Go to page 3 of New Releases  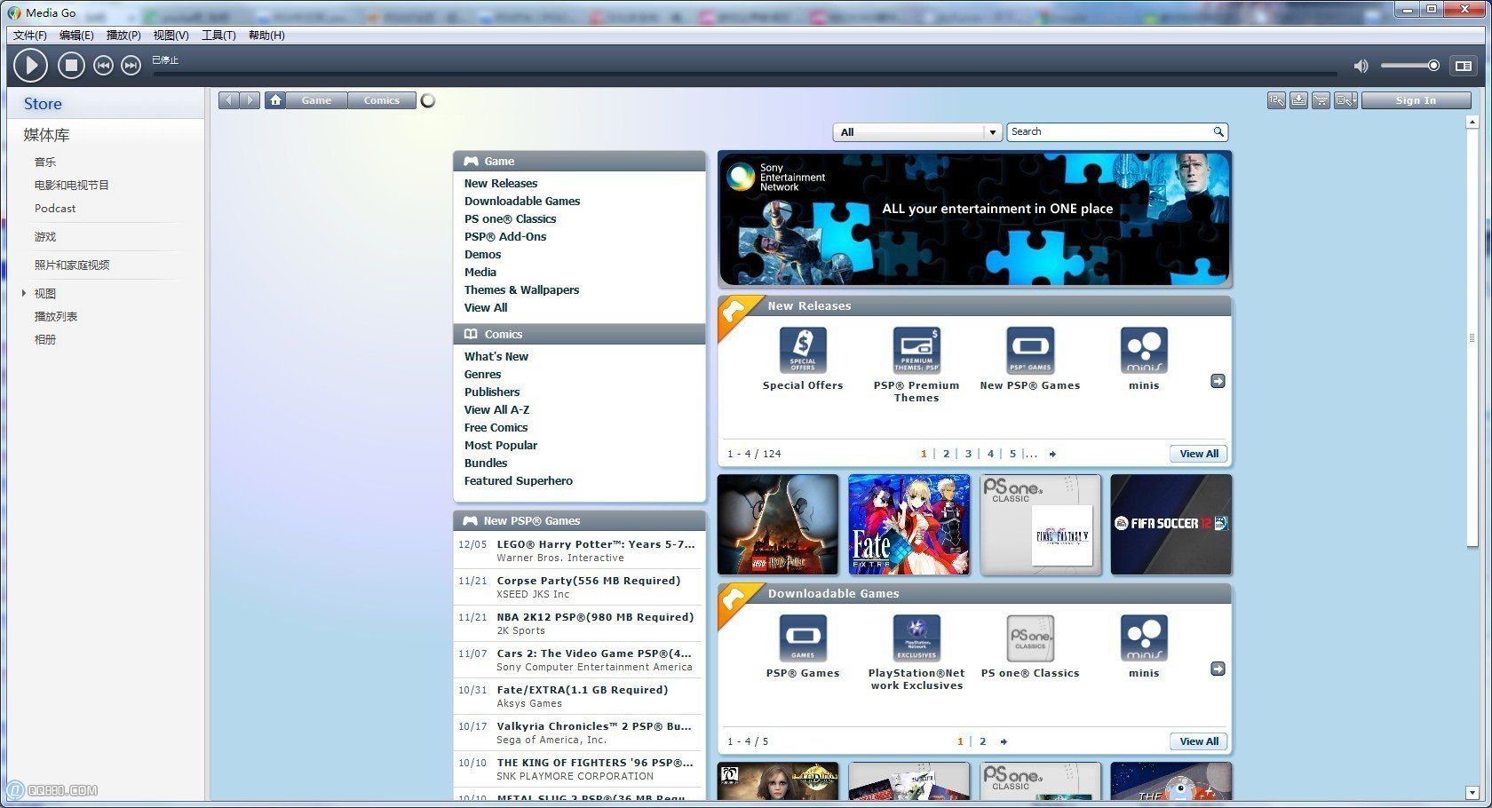[x=968, y=454]
